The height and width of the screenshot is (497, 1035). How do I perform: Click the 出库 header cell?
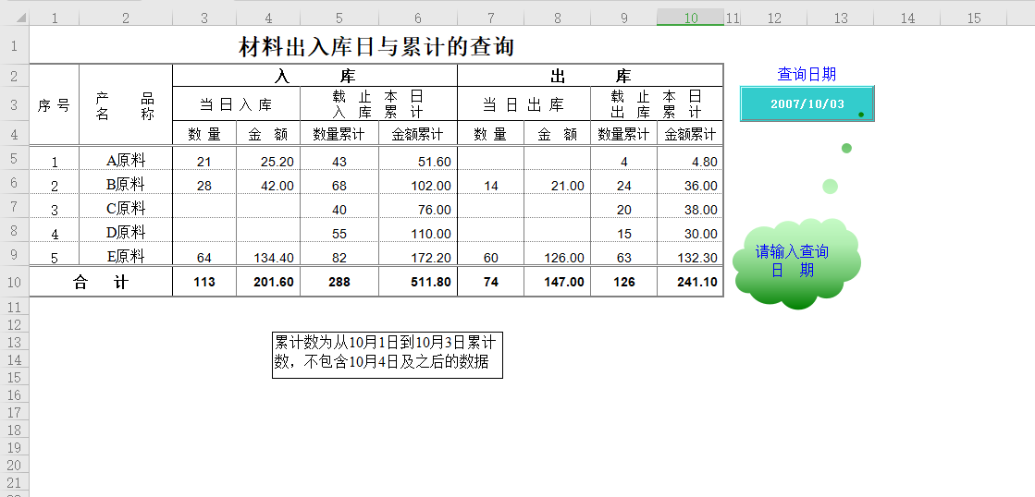[x=590, y=76]
